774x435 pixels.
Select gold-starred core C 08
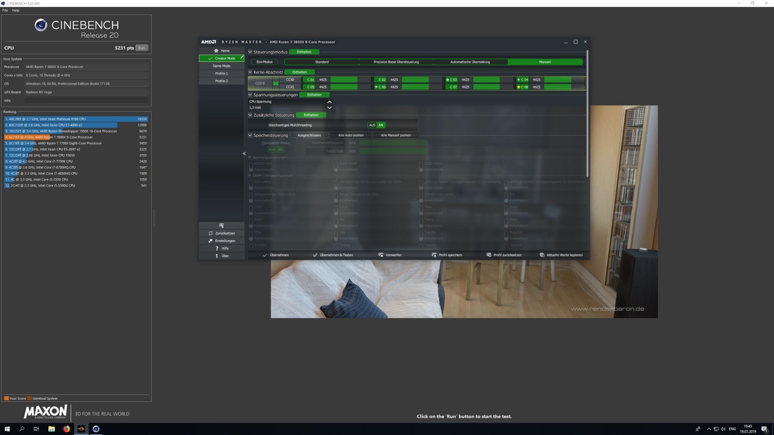523,87
